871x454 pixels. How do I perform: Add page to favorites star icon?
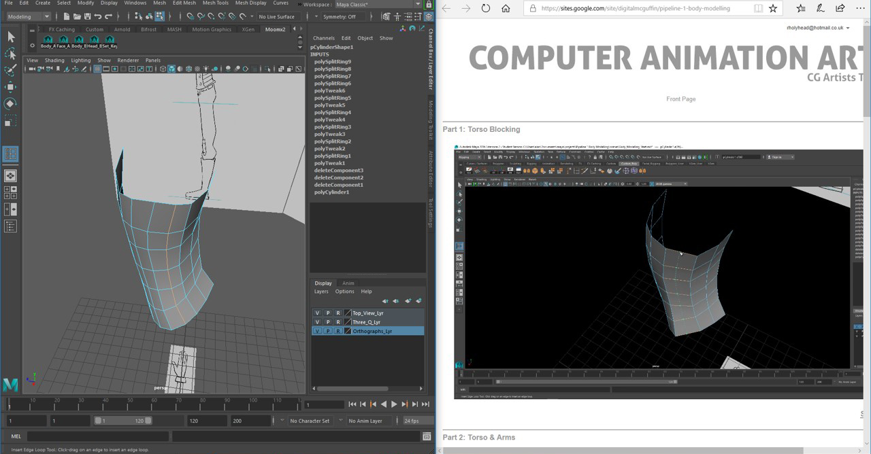click(x=773, y=8)
